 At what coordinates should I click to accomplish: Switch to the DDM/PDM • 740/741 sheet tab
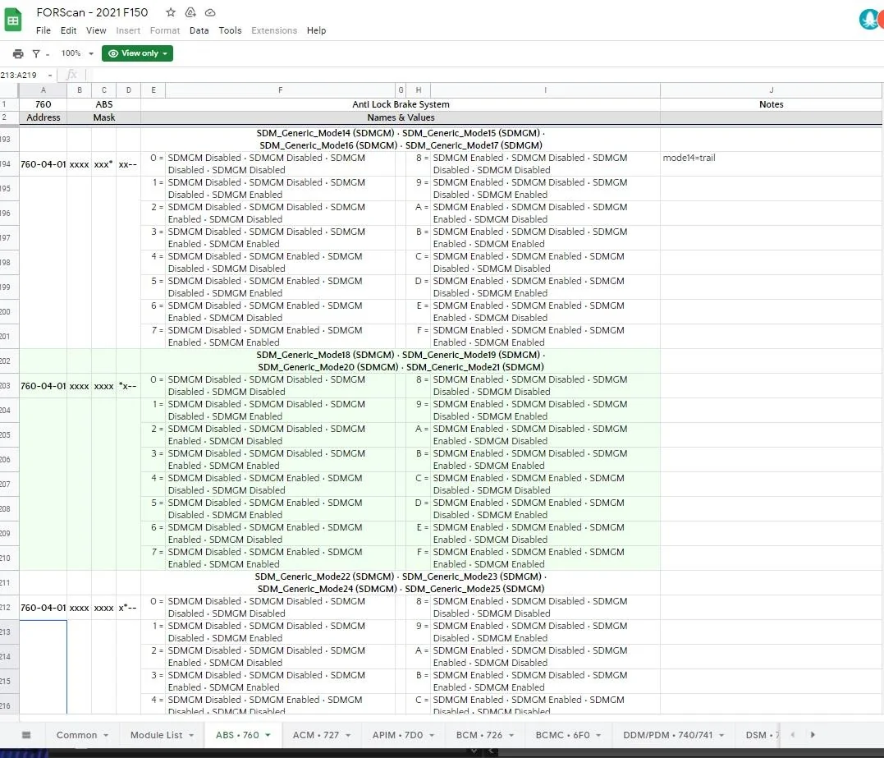click(x=667, y=735)
